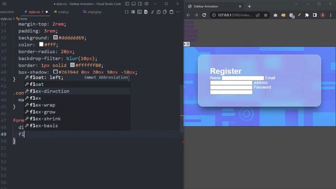The height and width of the screenshot is (189, 336).
Task: Click style.css in the breadcrumb
Action: [6, 19]
